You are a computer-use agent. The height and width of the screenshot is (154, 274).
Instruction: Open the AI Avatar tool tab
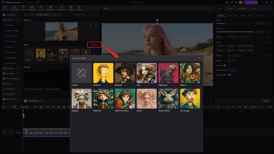tap(15, 8)
